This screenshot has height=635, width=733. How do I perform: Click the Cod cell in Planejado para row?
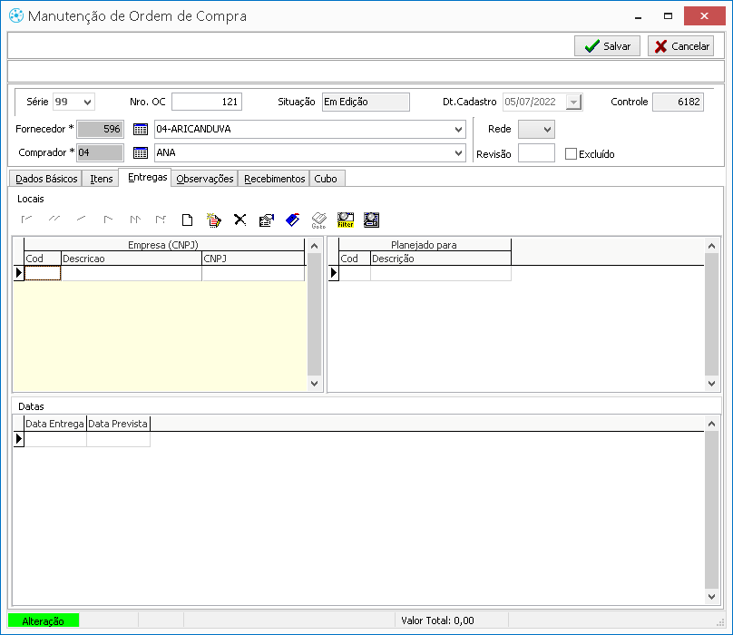click(355, 273)
